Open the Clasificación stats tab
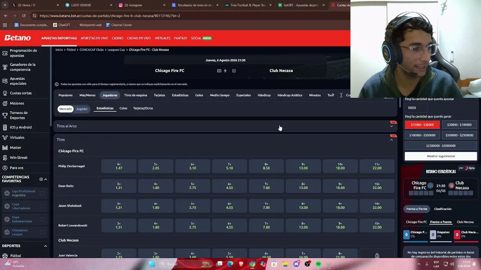The width and height of the screenshot is (481, 270). point(443,209)
